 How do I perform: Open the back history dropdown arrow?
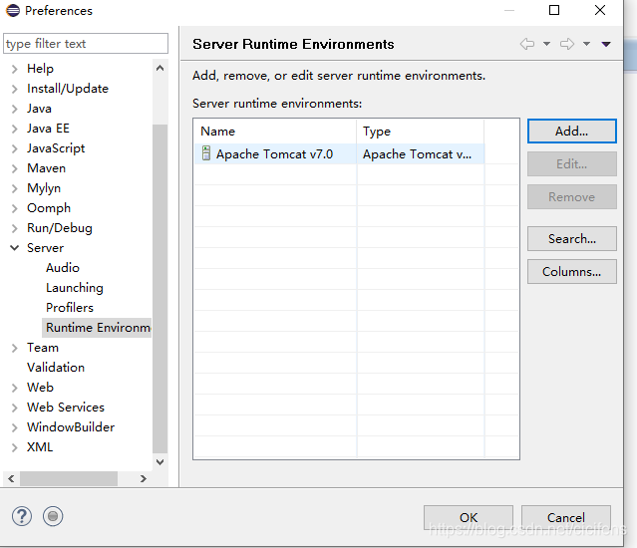coord(547,44)
